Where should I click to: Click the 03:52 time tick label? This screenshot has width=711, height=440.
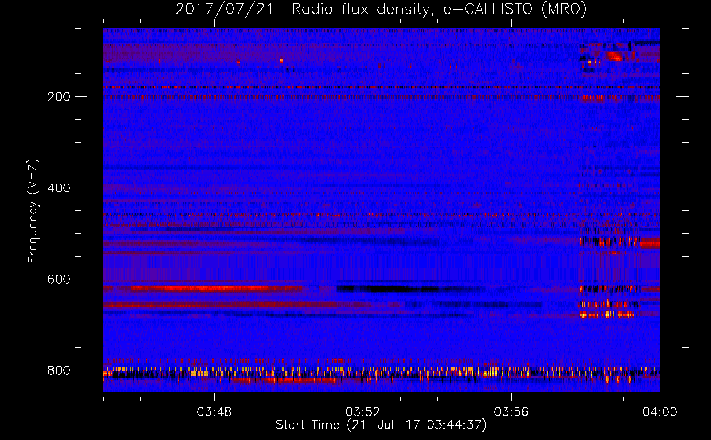(x=363, y=412)
